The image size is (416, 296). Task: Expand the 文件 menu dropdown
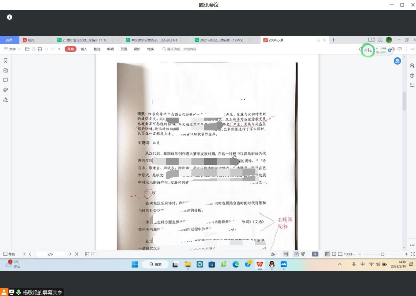click(x=12, y=49)
